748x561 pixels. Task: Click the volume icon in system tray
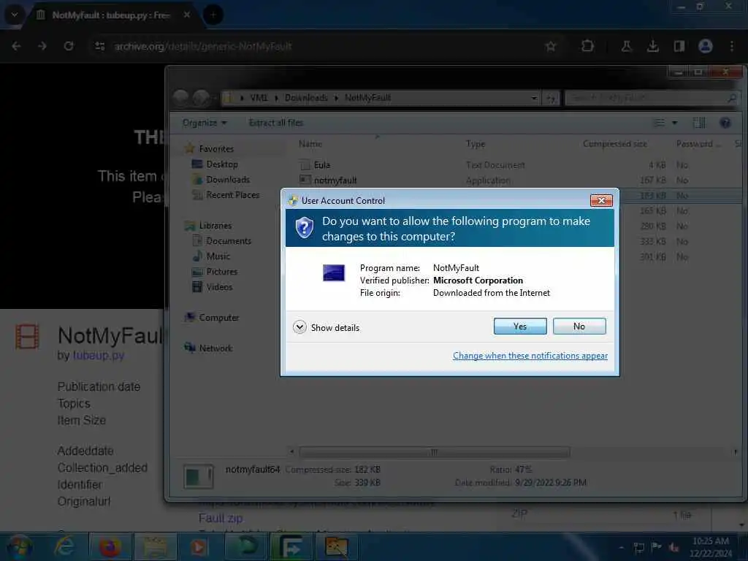[x=673, y=547]
